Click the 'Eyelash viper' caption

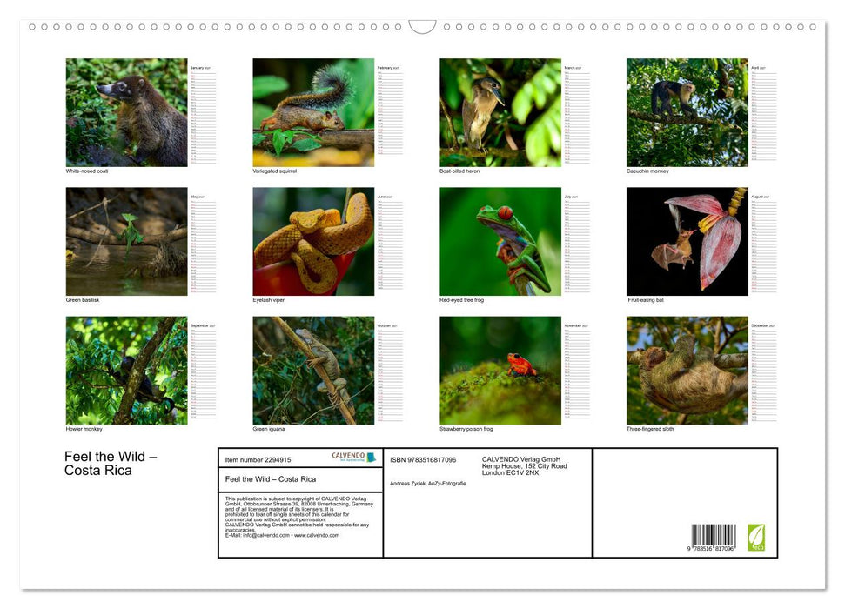(x=268, y=299)
